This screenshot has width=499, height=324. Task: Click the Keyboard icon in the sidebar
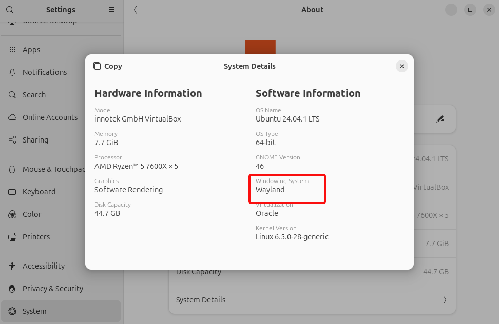pos(12,192)
